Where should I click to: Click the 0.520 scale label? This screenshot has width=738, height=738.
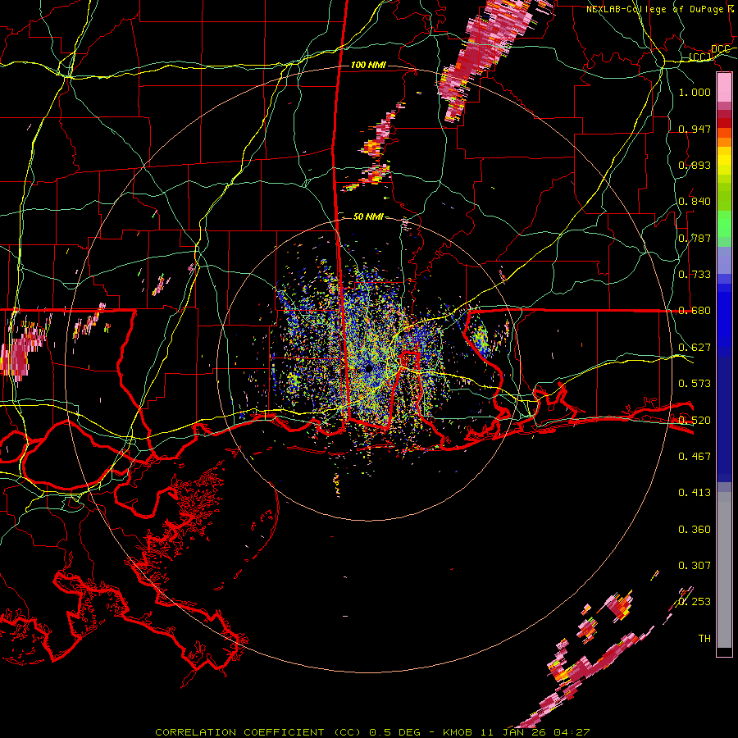click(695, 421)
